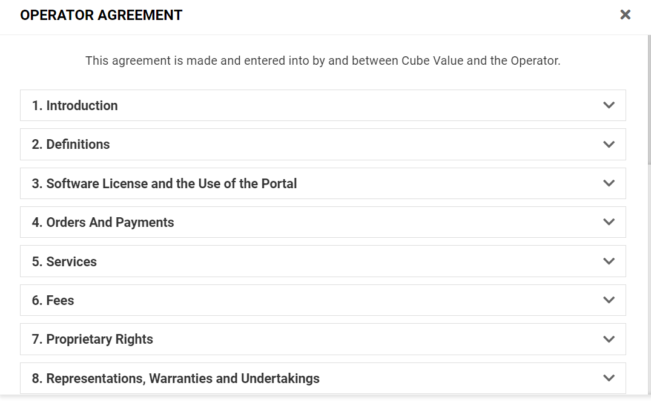Show the "4. Orders And Payments" section
Screen dimensions: 651x403
(x=103, y=223)
